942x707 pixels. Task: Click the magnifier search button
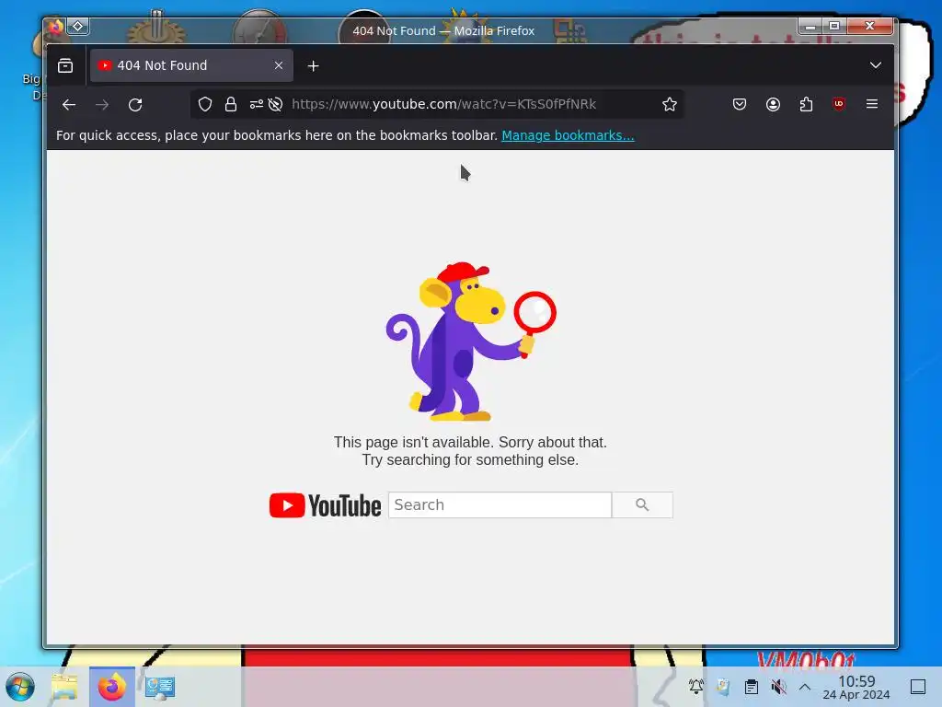click(642, 505)
